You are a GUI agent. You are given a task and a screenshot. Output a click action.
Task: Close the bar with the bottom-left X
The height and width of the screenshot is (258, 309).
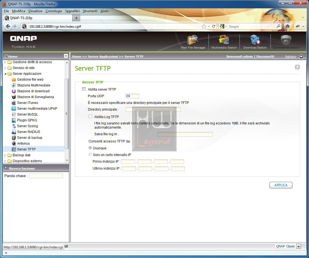[6, 253]
